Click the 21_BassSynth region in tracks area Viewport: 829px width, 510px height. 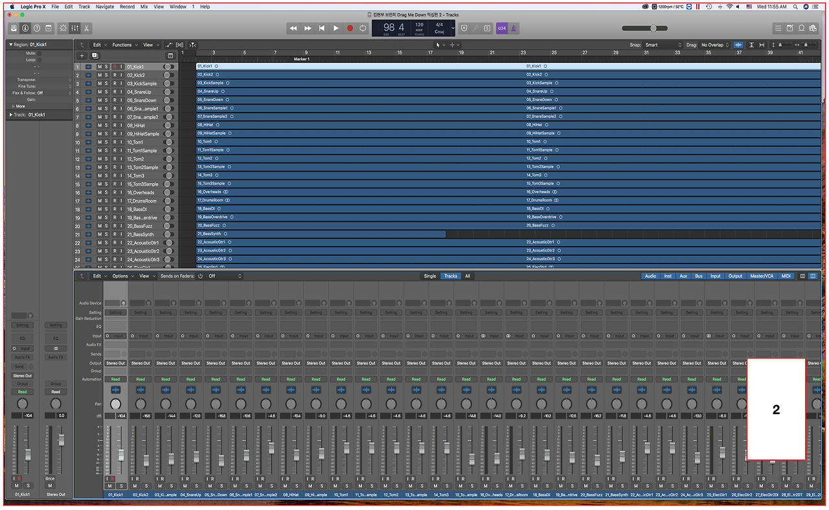coord(321,234)
